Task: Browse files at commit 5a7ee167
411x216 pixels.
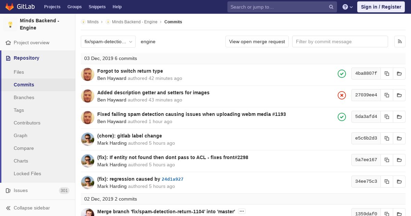Action: 399,160
